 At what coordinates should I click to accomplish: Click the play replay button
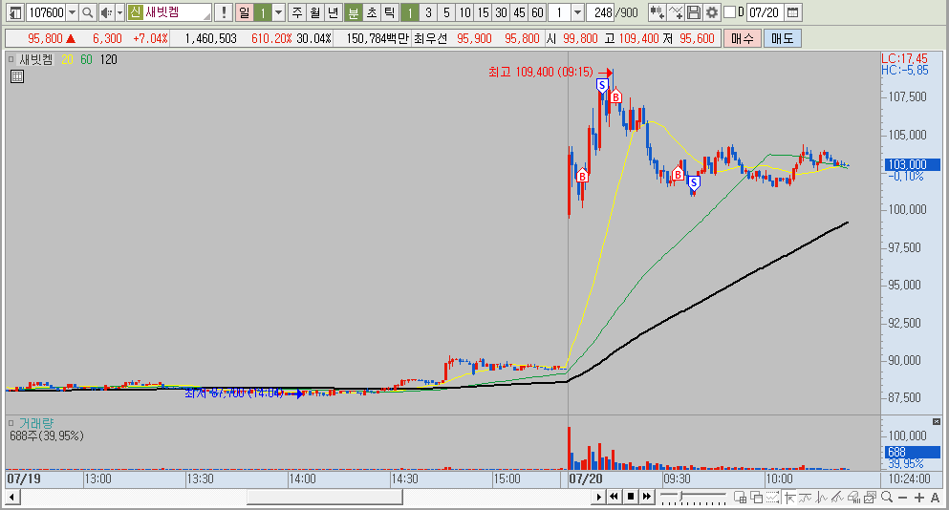tap(598, 497)
